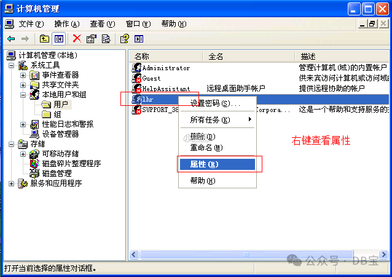Image resolution: width=392 pixels, height=277 pixels.
Task: Select the Guest user account entry
Action: click(146, 78)
